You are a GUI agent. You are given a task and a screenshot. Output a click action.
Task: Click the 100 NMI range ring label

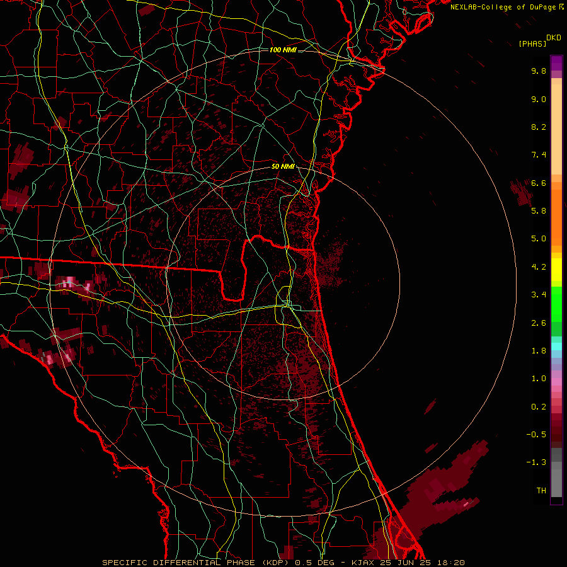(x=283, y=50)
